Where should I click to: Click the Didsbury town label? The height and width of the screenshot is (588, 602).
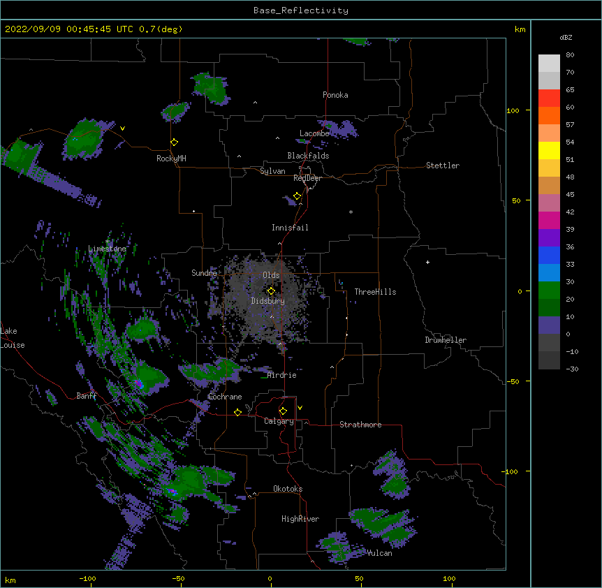click(x=268, y=301)
